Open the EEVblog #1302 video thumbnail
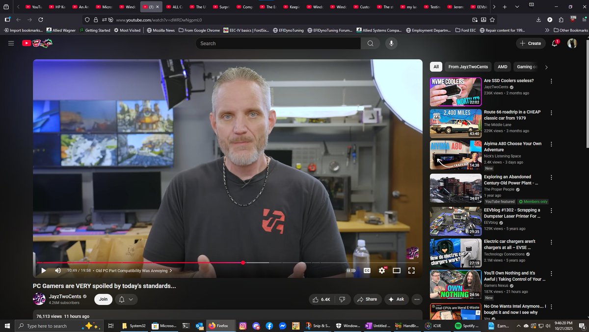 click(x=455, y=221)
